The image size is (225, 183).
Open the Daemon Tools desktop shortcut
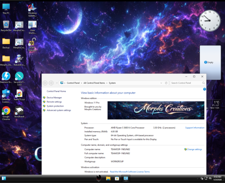point(6,77)
